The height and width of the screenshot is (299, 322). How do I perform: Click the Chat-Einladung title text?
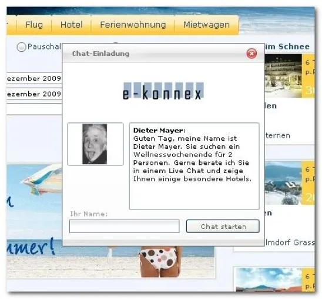[101, 54]
